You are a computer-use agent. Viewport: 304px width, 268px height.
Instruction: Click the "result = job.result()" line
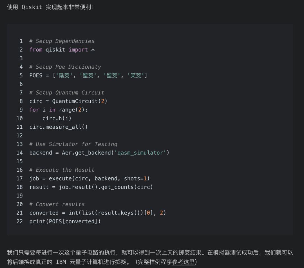[x=91, y=187]
